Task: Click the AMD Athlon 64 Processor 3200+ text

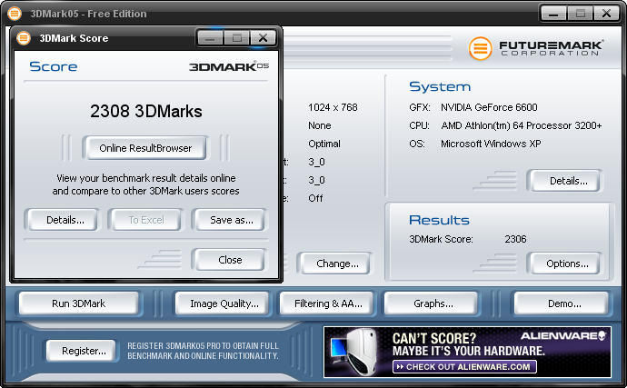Action: coord(521,125)
